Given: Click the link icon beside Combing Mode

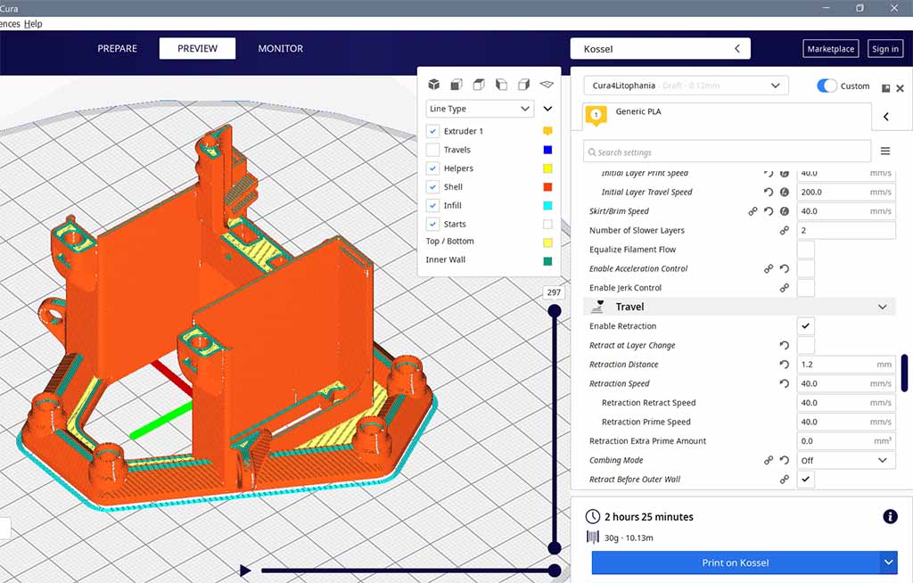Looking at the screenshot, I should click(x=768, y=461).
